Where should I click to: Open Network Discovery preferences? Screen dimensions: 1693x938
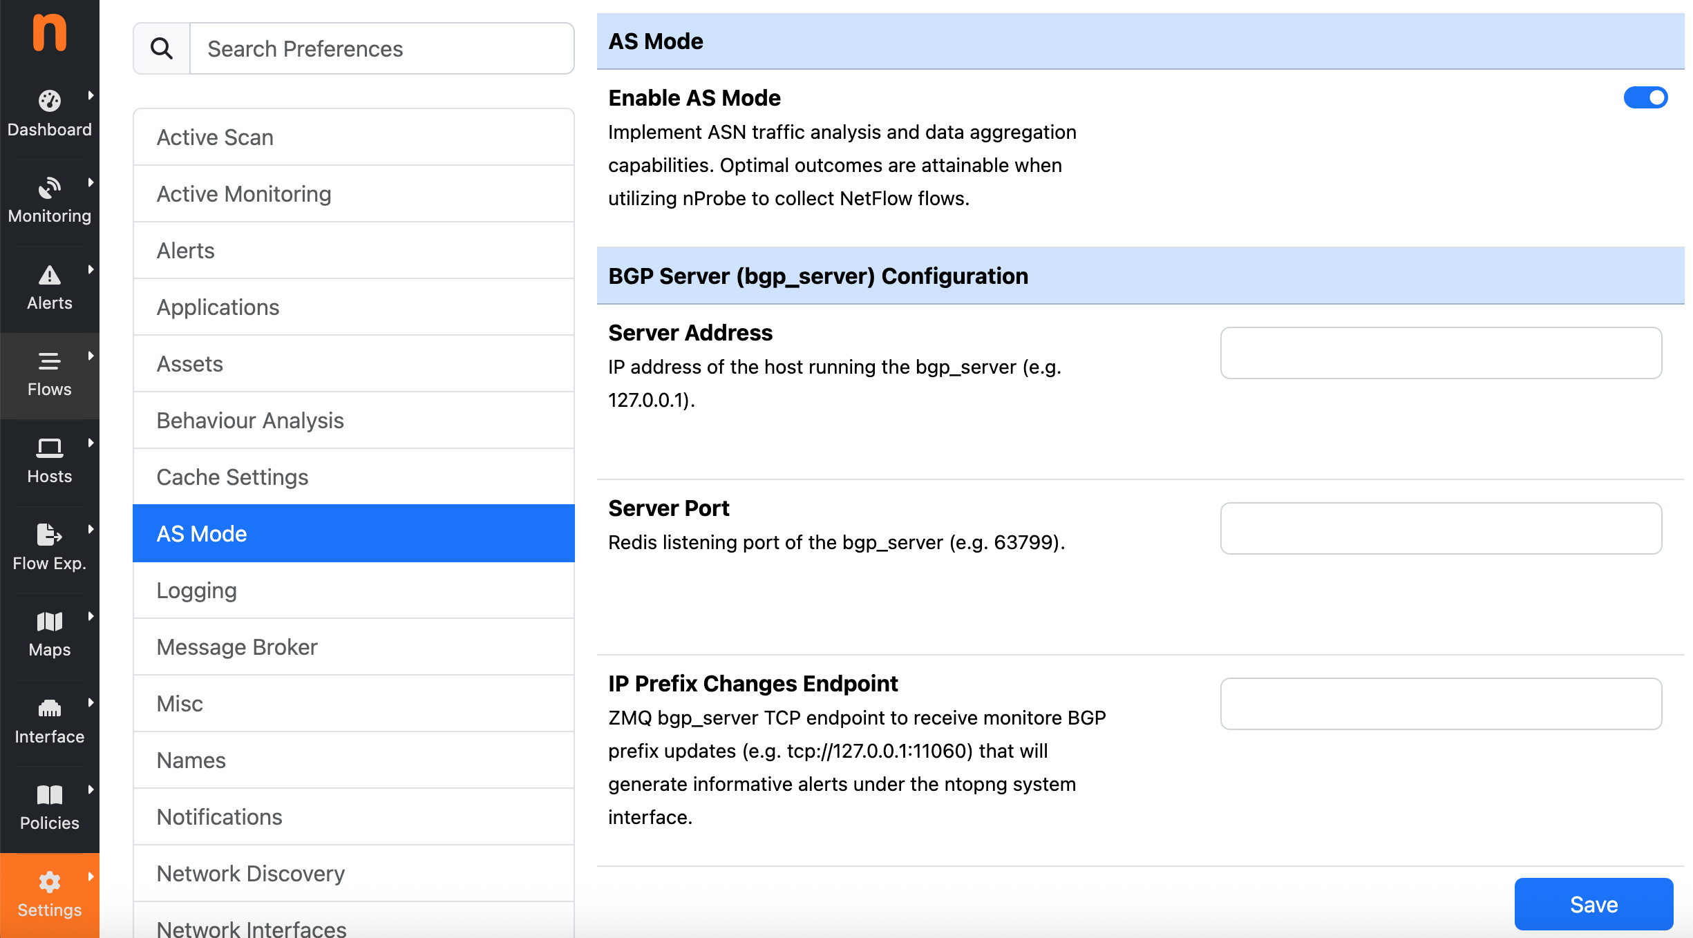pos(354,874)
